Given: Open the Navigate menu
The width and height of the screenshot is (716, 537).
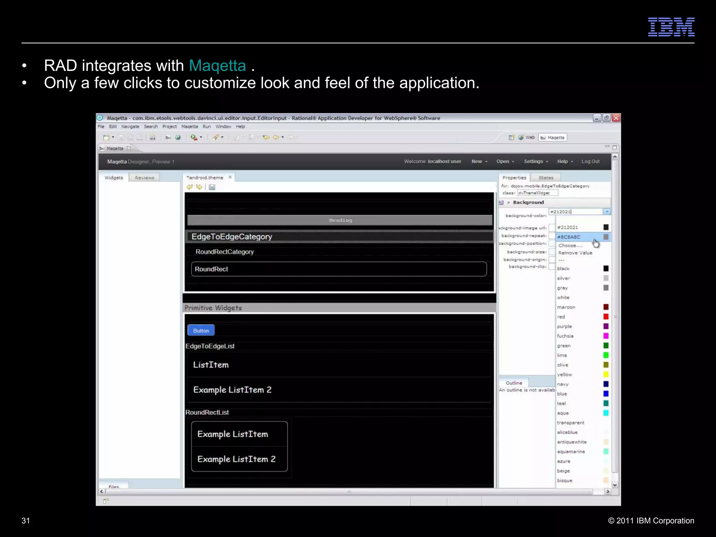Looking at the screenshot, I should [x=130, y=127].
